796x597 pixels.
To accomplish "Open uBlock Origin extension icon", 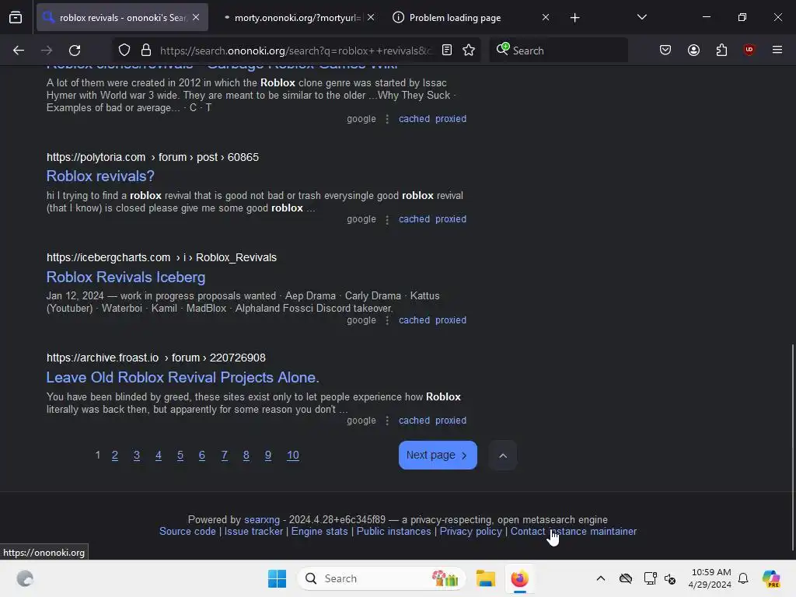I will pos(749,50).
